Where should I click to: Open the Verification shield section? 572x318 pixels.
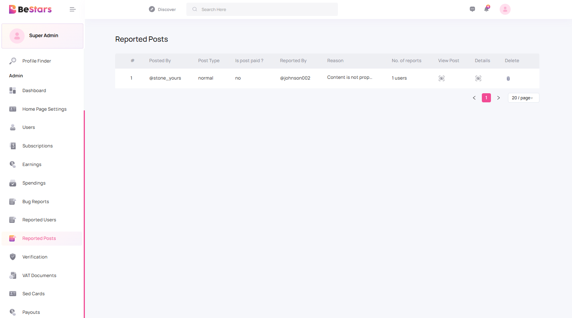click(x=35, y=257)
